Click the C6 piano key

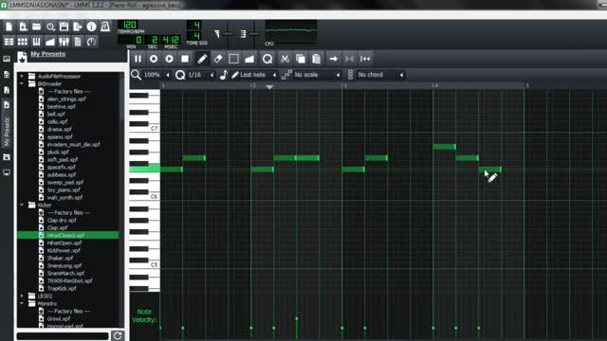coord(144,198)
